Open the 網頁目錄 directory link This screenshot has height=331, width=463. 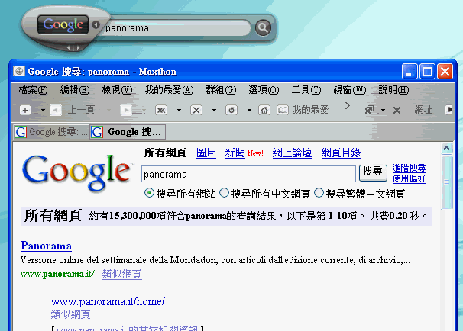(341, 153)
